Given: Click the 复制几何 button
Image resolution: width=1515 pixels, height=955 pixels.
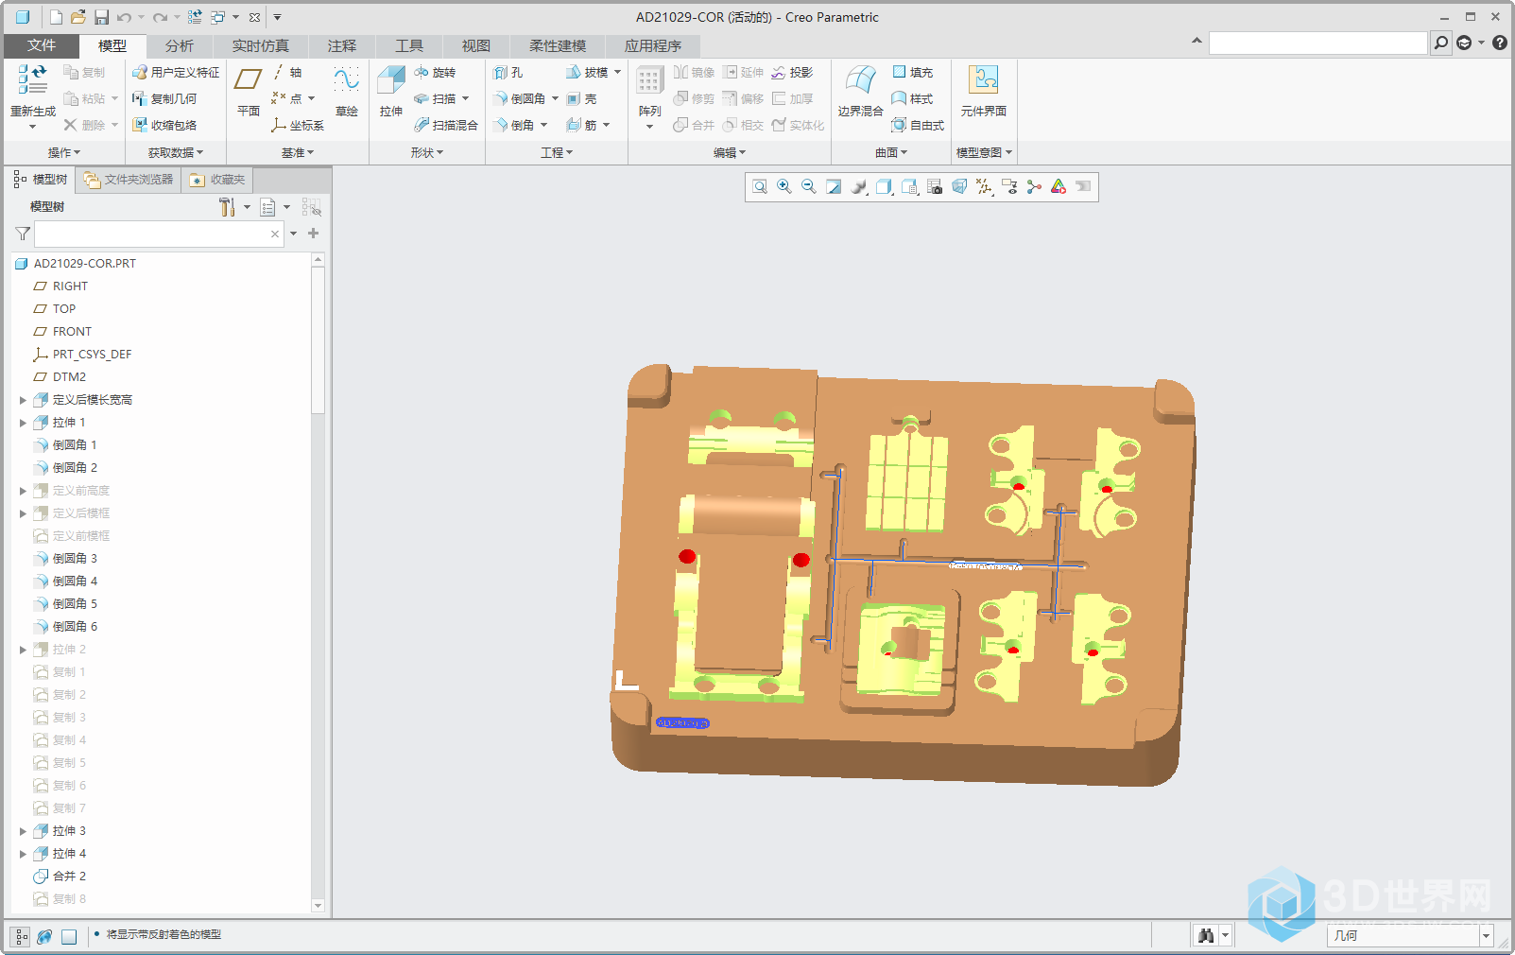Looking at the screenshot, I should (164, 98).
